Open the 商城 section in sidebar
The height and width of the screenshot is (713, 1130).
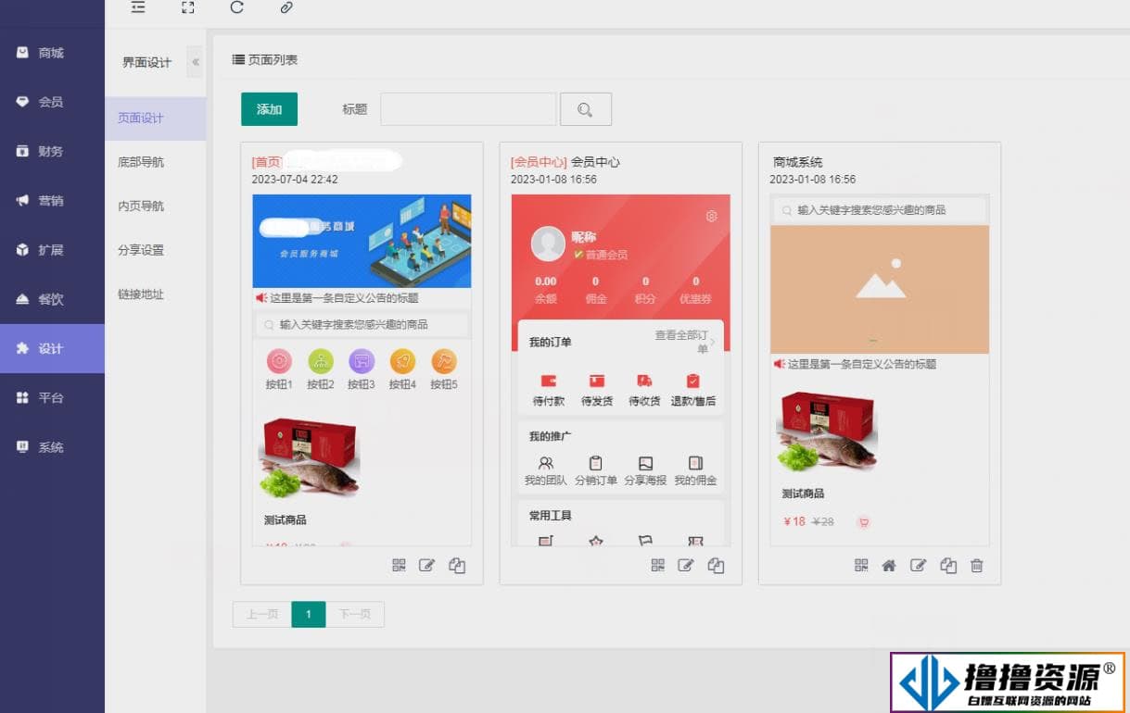(x=52, y=53)
